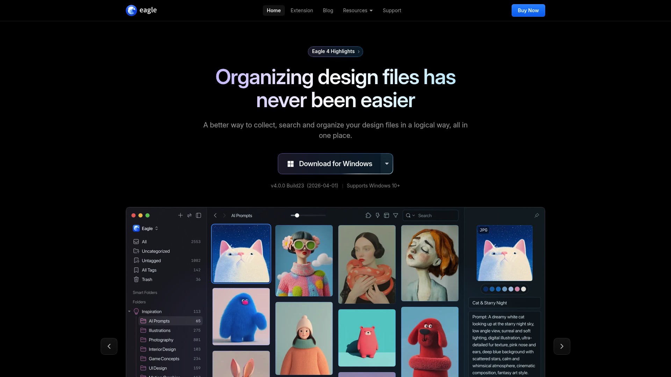Click the lightbulb icon for Inspiration

[136, 311]
